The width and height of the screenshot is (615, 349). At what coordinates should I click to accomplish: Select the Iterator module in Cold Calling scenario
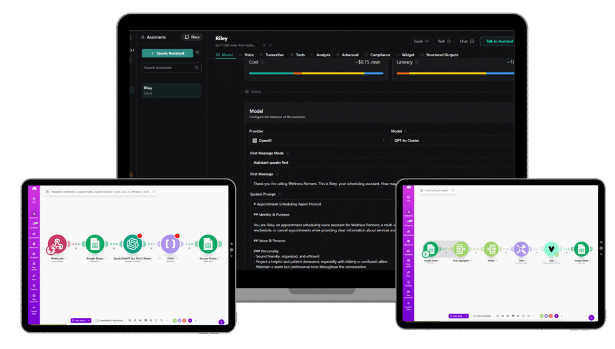491,249
